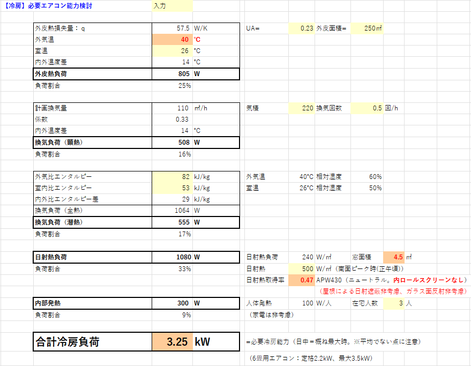The width and height of the screenshot is (471, 366).
Task: Select the 室内比エンタルピー value 53
Action: [x=172, y=188]
